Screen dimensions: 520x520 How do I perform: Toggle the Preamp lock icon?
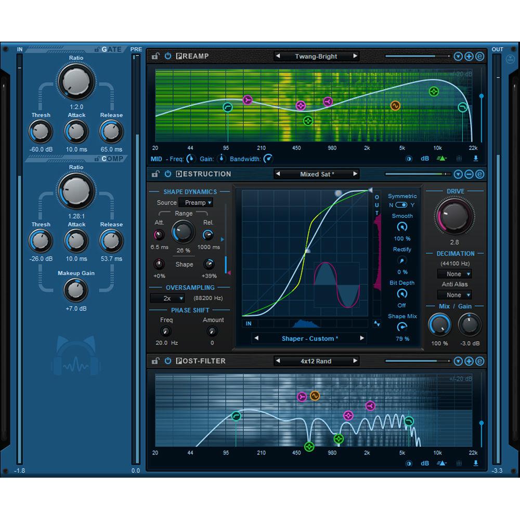(155, 56)
